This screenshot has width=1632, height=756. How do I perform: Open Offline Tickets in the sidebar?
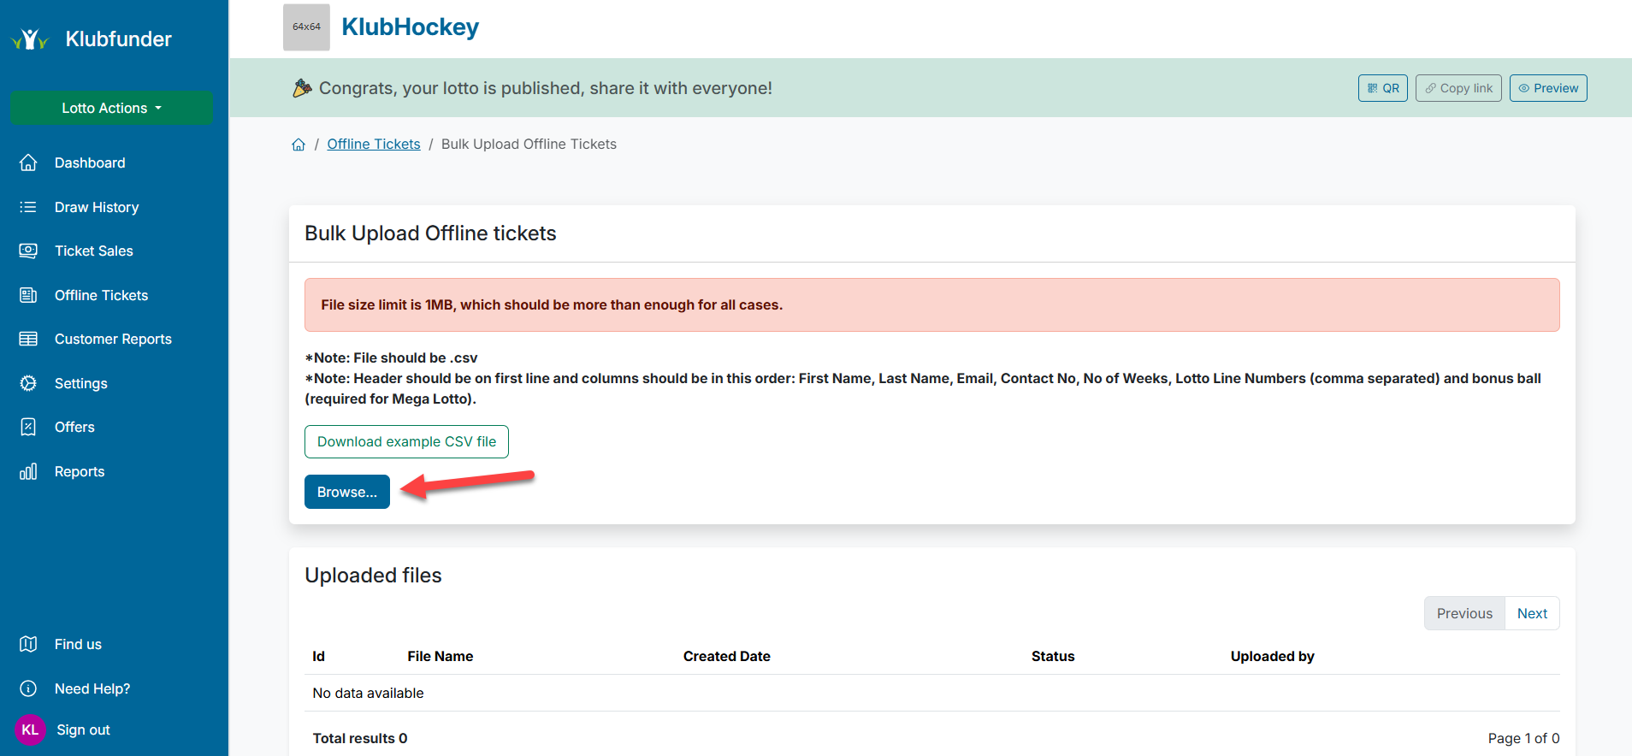click(x=101, y=295)
